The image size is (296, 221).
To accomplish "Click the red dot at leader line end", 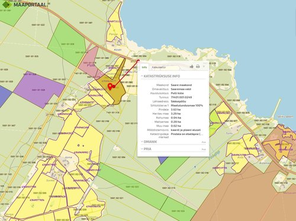I will click(x=138, y=61).
